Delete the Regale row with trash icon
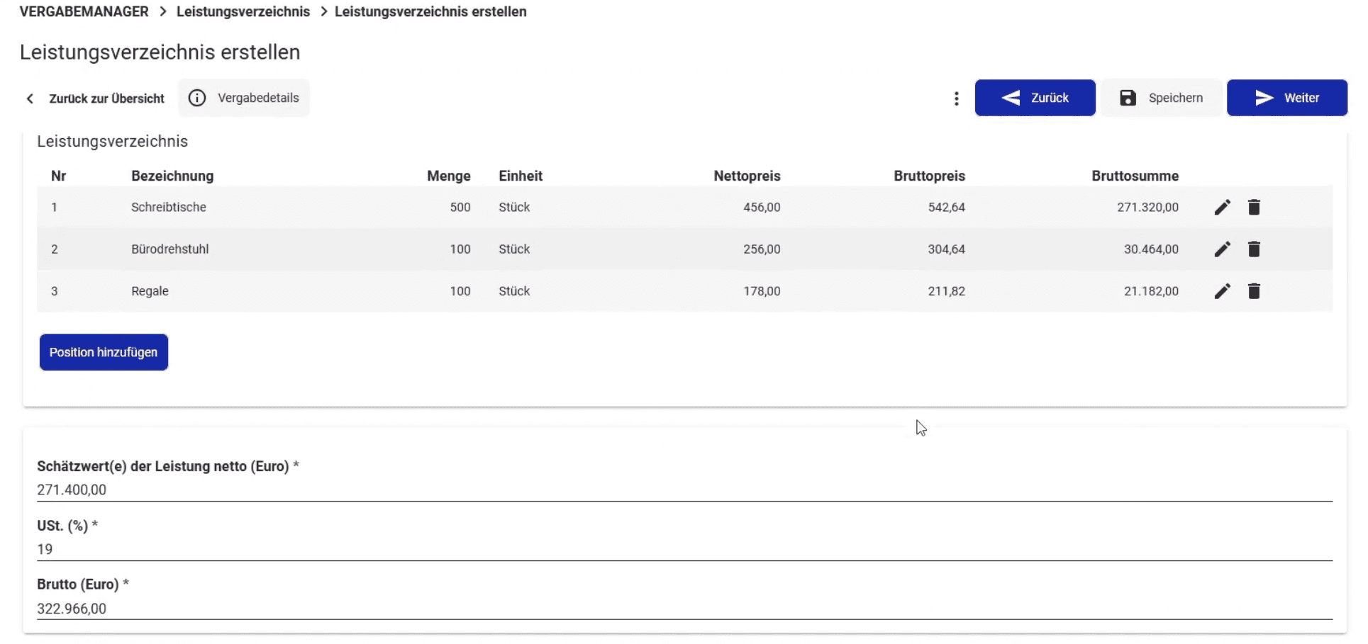1368x644 pixels. click(1254, 290)
